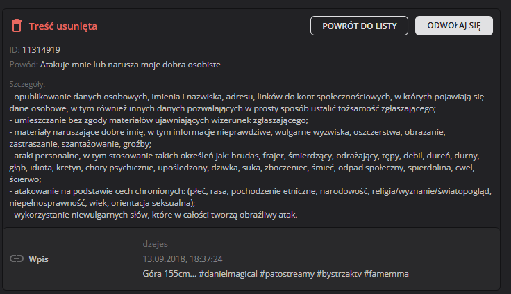Open the dzejes user profile
The height and width of the screenshot is (294, 511).
(x=154, y=244)
